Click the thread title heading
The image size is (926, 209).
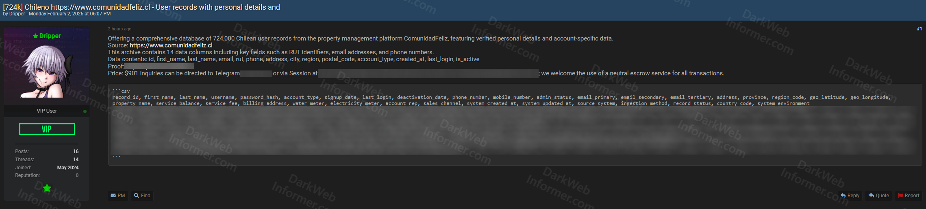click(141, 7)
